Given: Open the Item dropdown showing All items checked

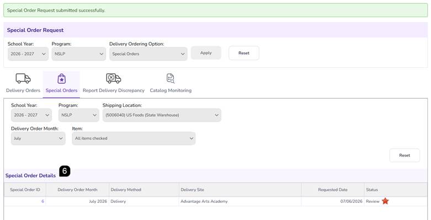Looking at the screenshot, I should [134, 138].
